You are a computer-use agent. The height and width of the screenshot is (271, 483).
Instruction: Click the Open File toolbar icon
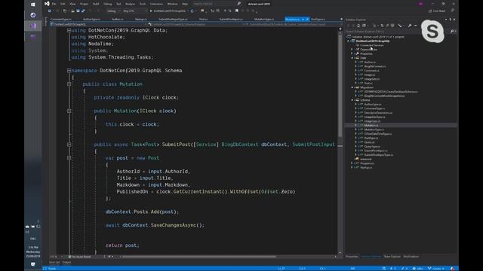point(72,11)
